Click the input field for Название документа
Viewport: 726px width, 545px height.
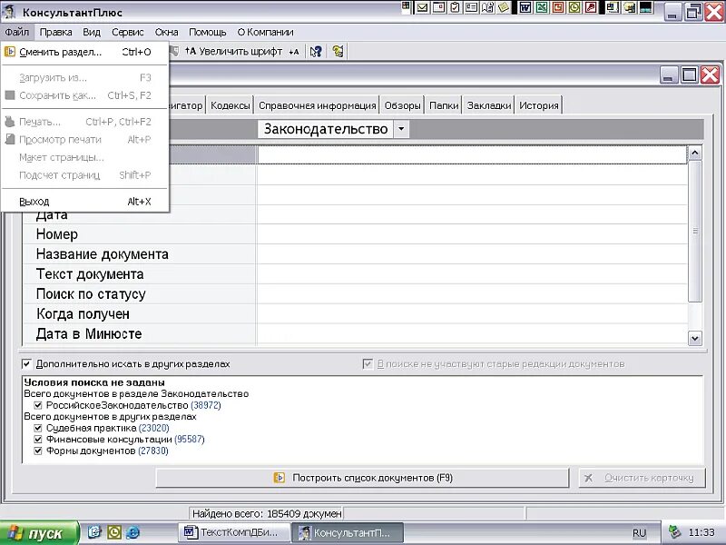click(x=472, y=254)
